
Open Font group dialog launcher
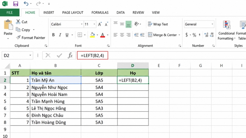click(x=108, y=46)
